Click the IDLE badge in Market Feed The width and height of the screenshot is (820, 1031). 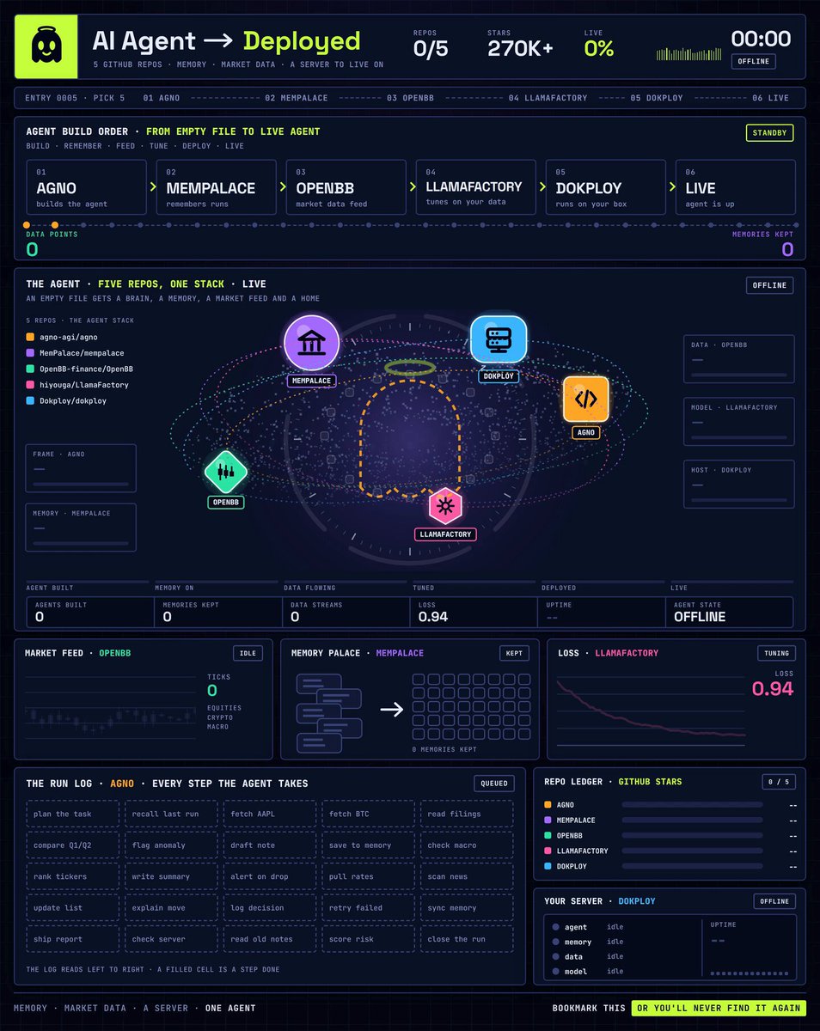coord(248,654)
